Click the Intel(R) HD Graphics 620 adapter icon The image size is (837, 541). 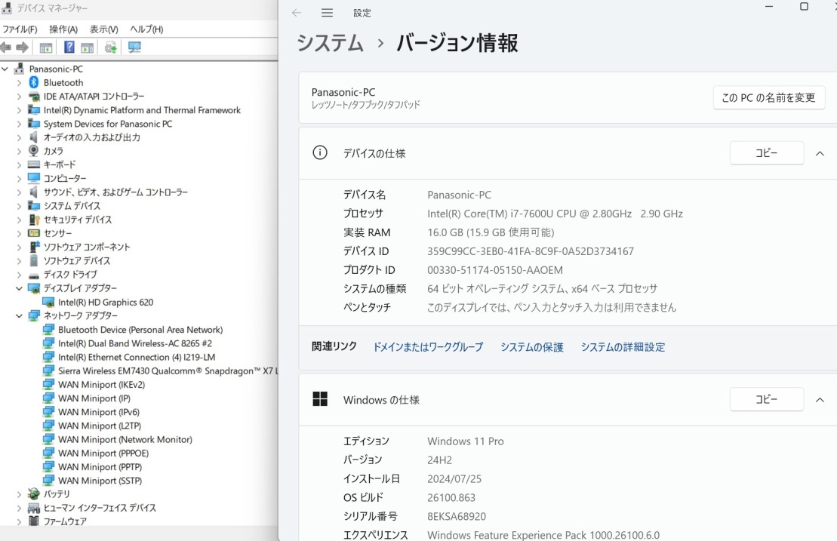pyautogui.click(x=48, y=302)
